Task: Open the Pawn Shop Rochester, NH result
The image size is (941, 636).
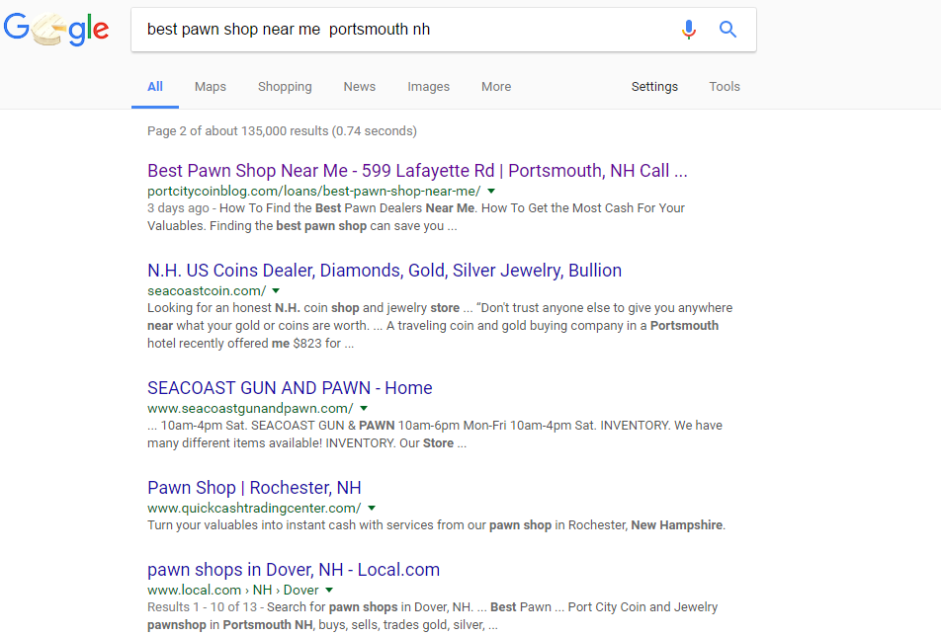Action: click(254, 488)
